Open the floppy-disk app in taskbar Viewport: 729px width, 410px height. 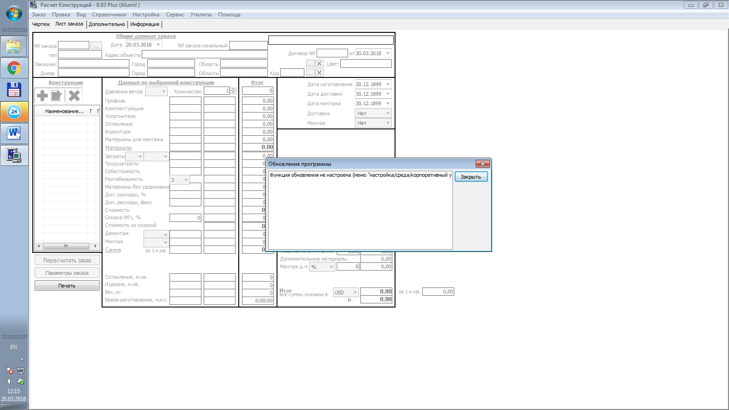[x=14, y=90]
